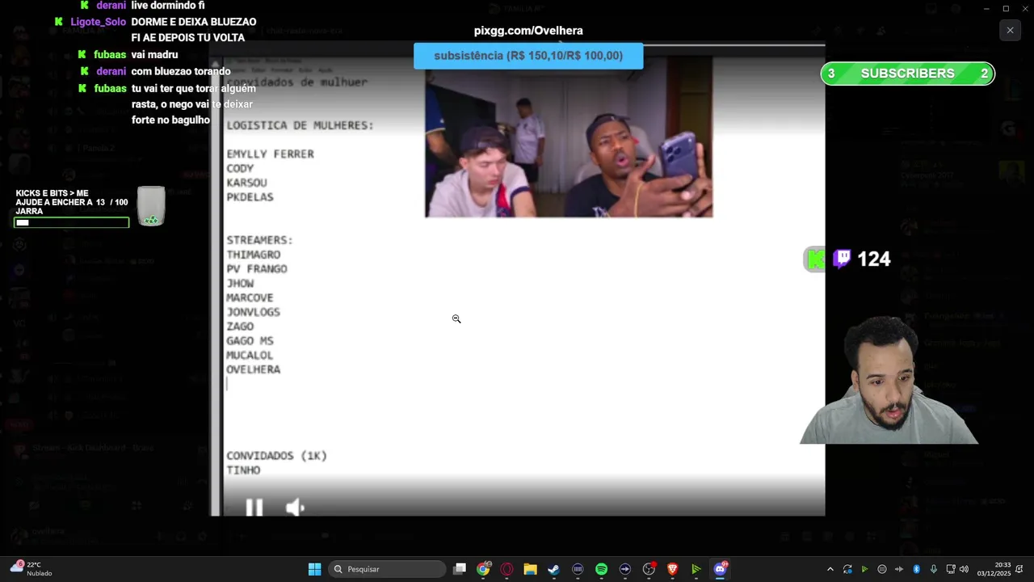Viewport: 1034px width, 582px height.
Task: Click the Kick/Twitch 124 viewer counter
Action: [x=847, y=259]
